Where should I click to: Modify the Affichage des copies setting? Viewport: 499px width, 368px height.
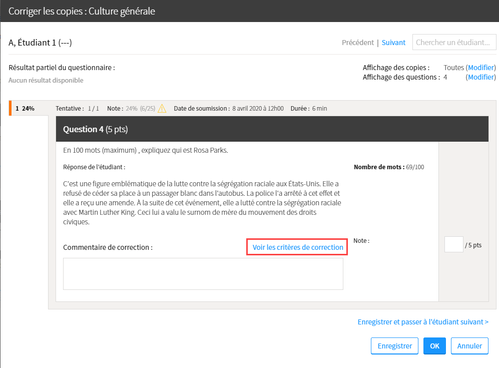point(481,68)
